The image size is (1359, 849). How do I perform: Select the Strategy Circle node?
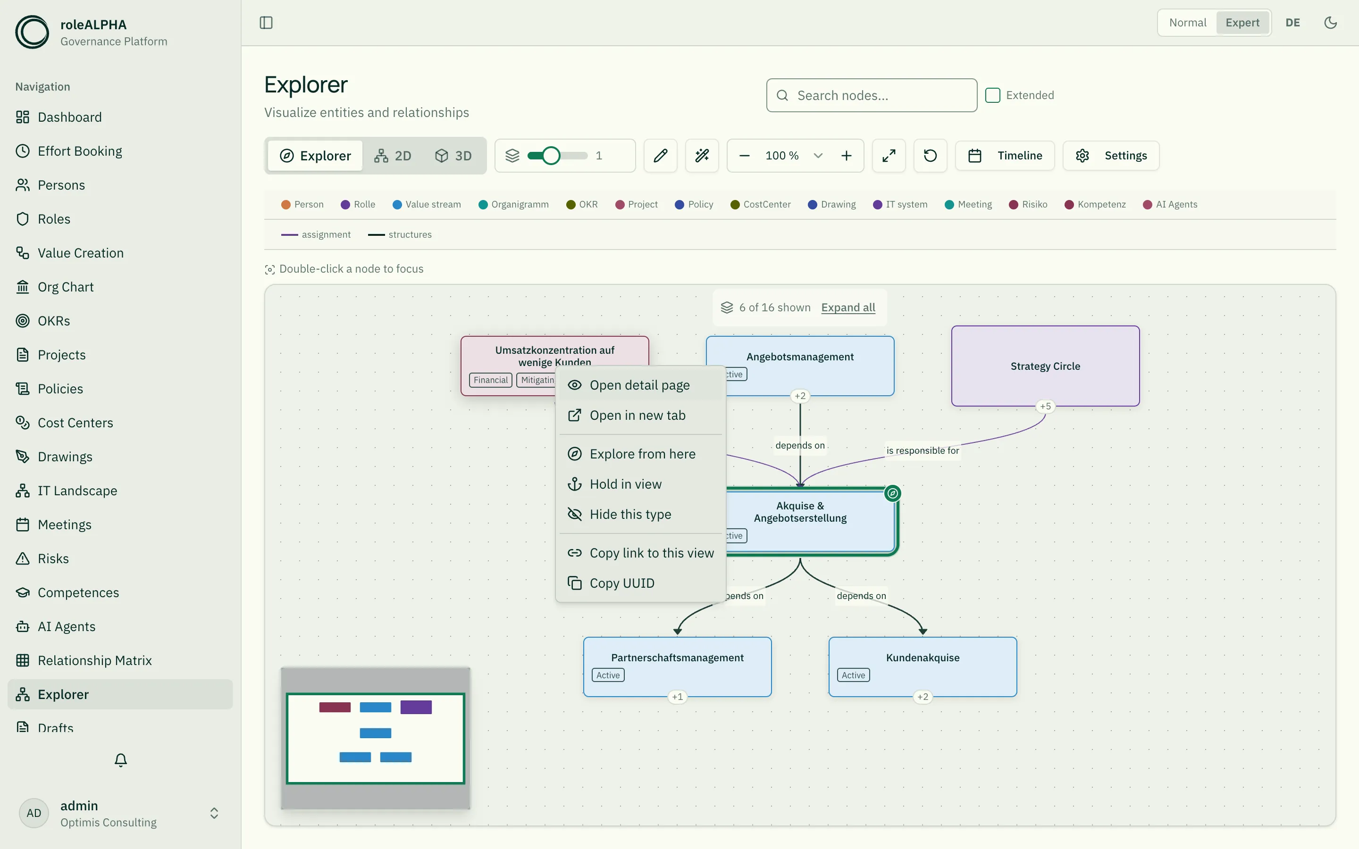(1045, 366)
